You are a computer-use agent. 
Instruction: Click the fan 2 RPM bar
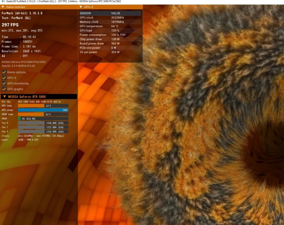[x=43, y=131]
